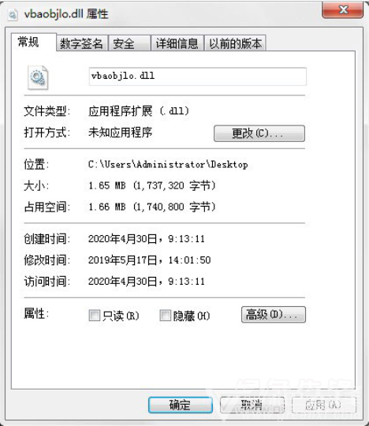Click the DLL file type icon
Viewport: 369px width, 426px height.
coord(38,77)
